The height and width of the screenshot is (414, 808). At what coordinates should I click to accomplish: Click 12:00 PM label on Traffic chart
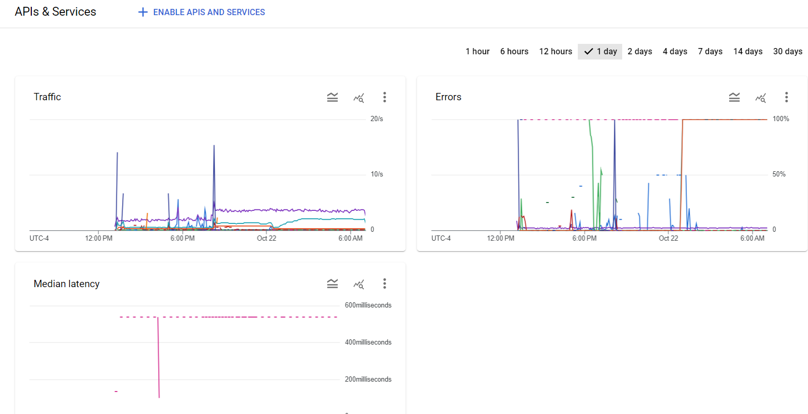point(99,238)
